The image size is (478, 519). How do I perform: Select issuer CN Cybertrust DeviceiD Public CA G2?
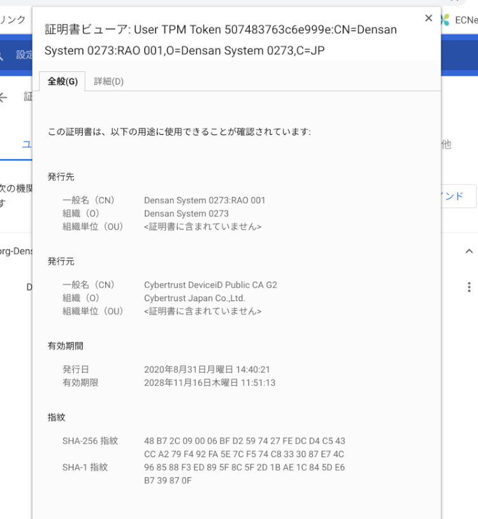[210, 285]
